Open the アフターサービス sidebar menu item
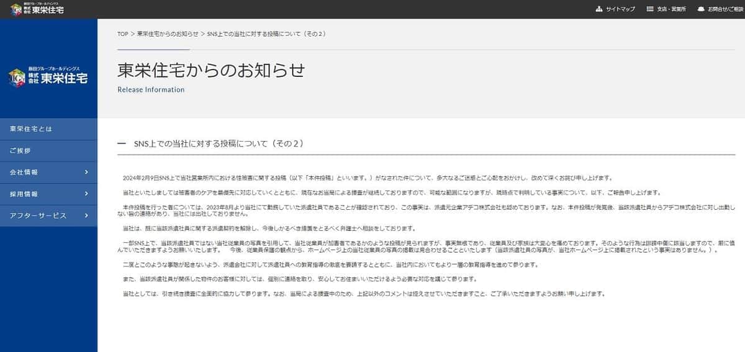The width and height of the screenshot is (745, 352). click(x=38, y=216)
